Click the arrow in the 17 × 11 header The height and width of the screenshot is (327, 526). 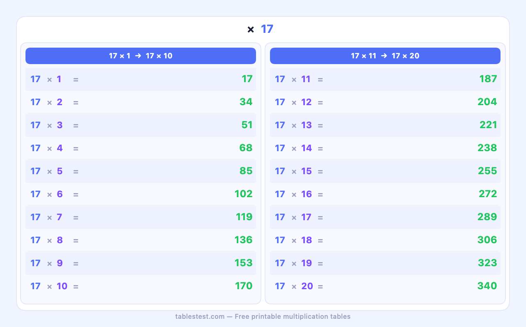point(384,56)
